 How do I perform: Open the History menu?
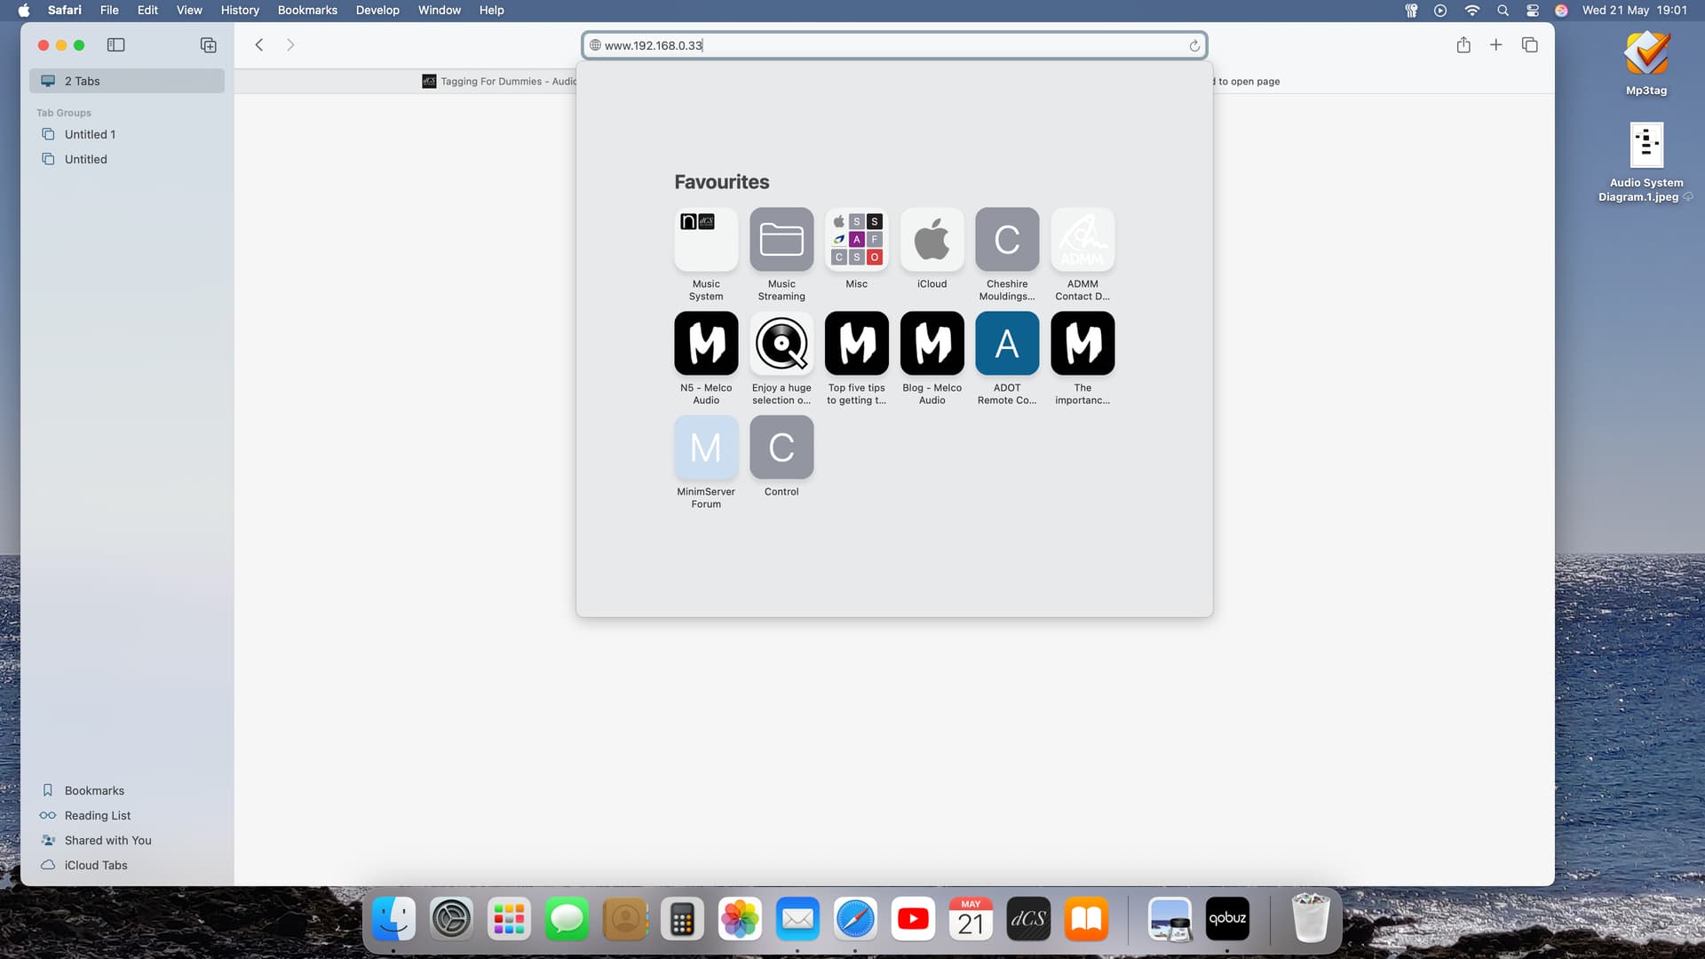click(x=240, y=10)
